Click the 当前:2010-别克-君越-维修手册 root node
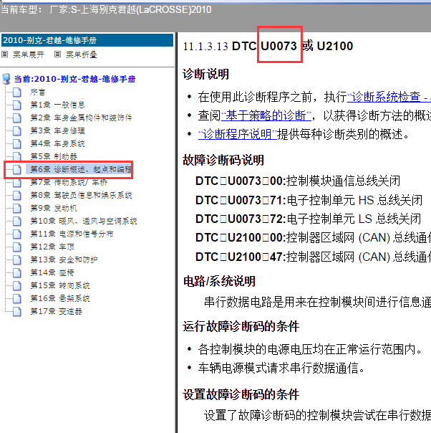 pos(74,79)
